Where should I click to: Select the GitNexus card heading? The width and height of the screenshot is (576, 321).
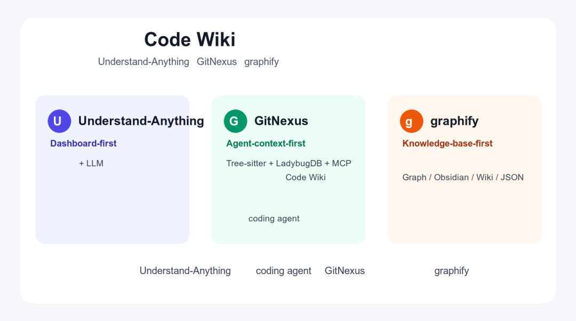point(281,121)
